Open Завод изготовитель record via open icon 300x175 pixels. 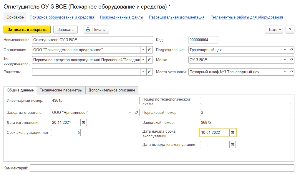click(136, 112)
